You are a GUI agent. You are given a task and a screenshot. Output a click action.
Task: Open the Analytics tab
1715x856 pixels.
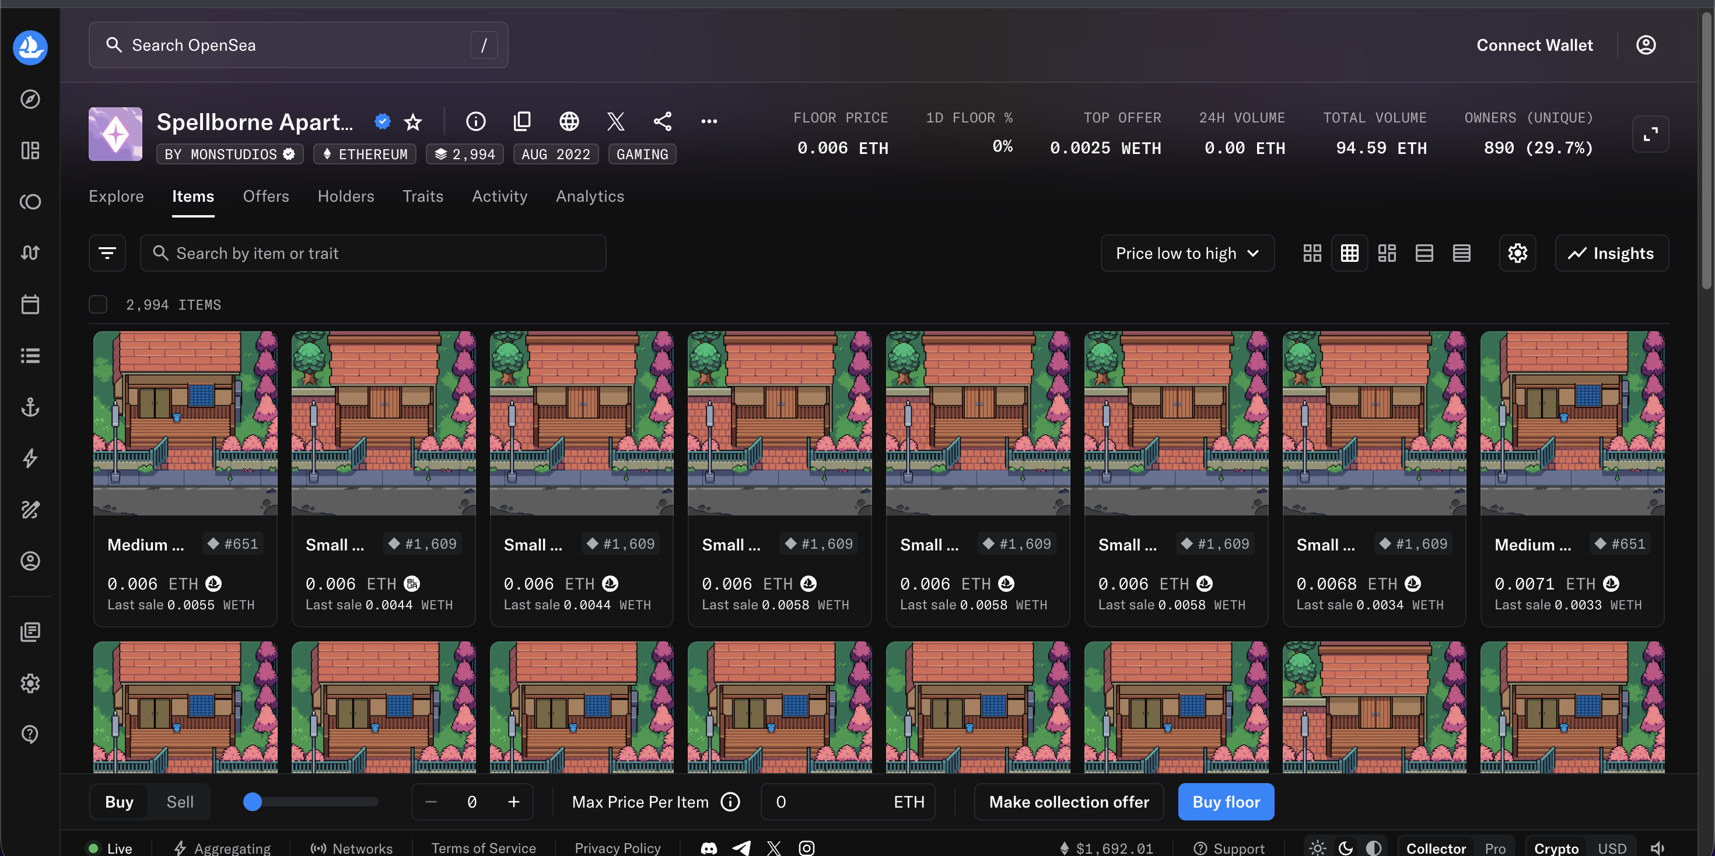(x=590, y=197)
